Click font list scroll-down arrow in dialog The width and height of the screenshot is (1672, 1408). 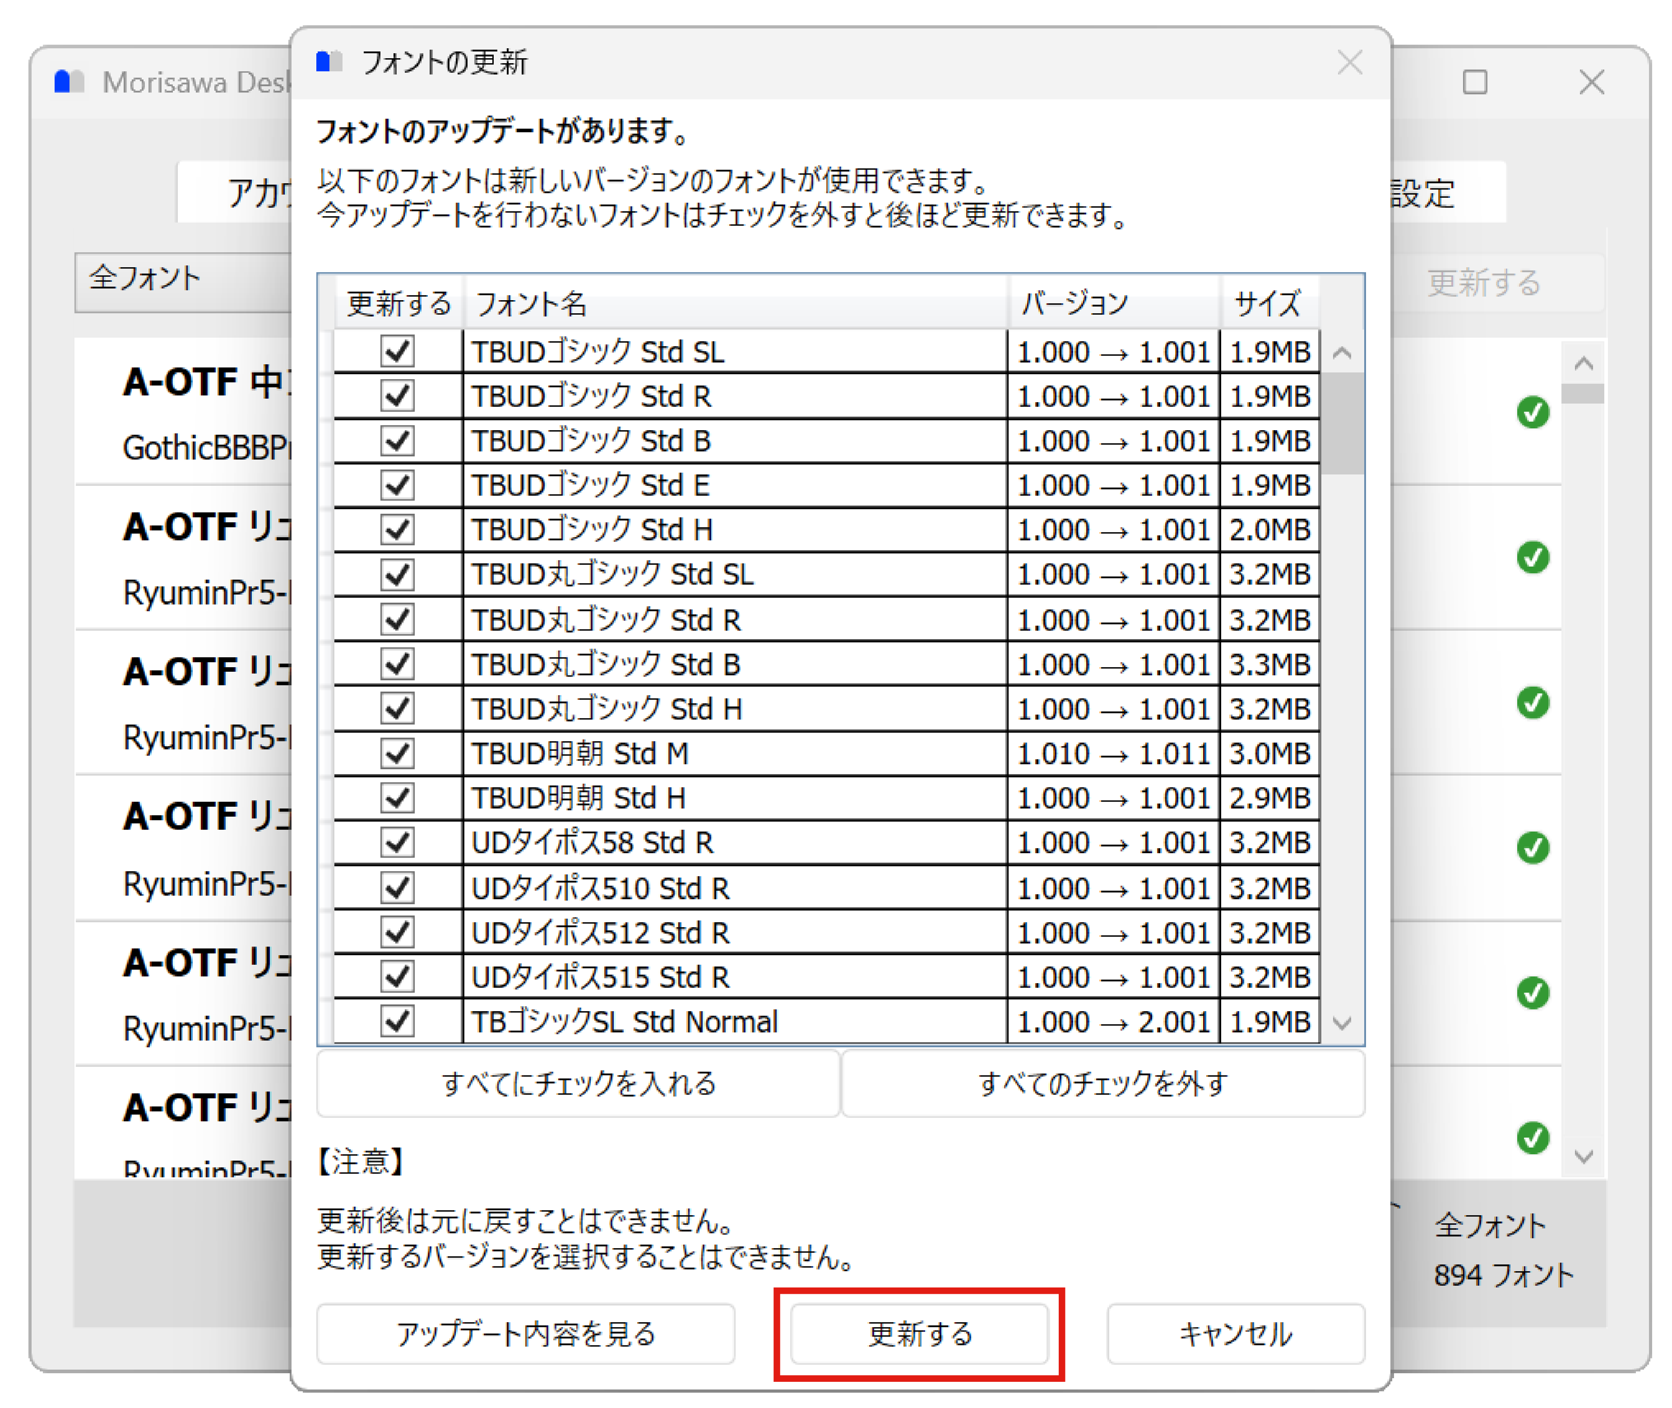1343,1023
